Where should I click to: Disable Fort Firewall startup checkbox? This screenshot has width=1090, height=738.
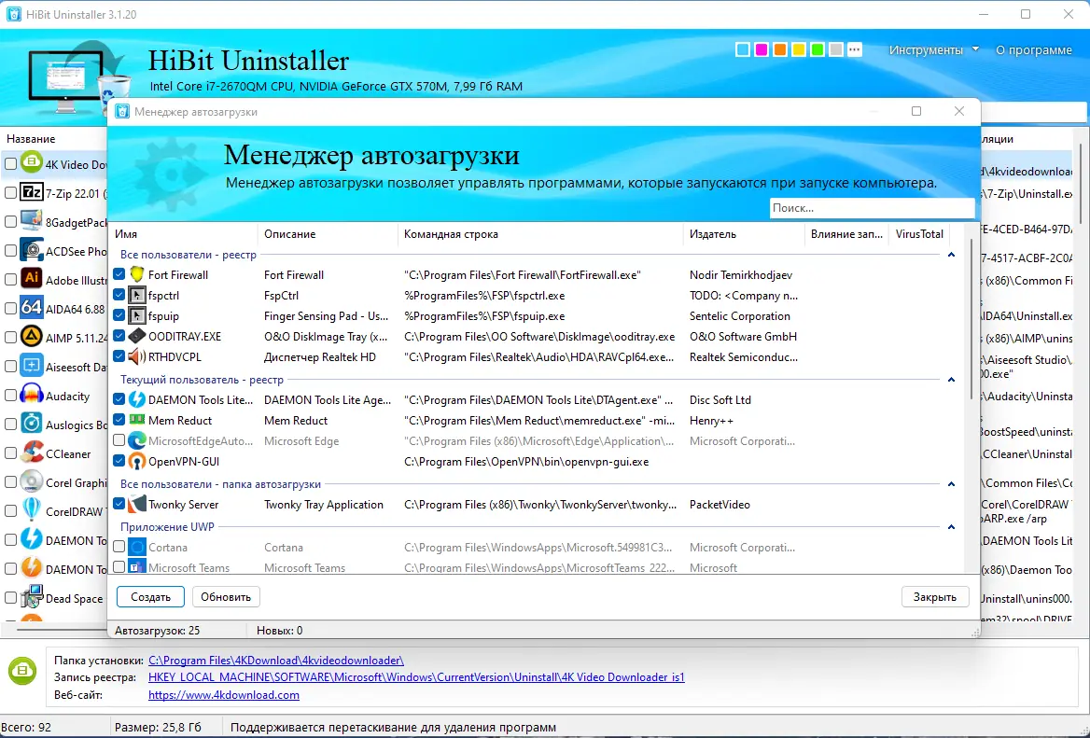[119, 274]
